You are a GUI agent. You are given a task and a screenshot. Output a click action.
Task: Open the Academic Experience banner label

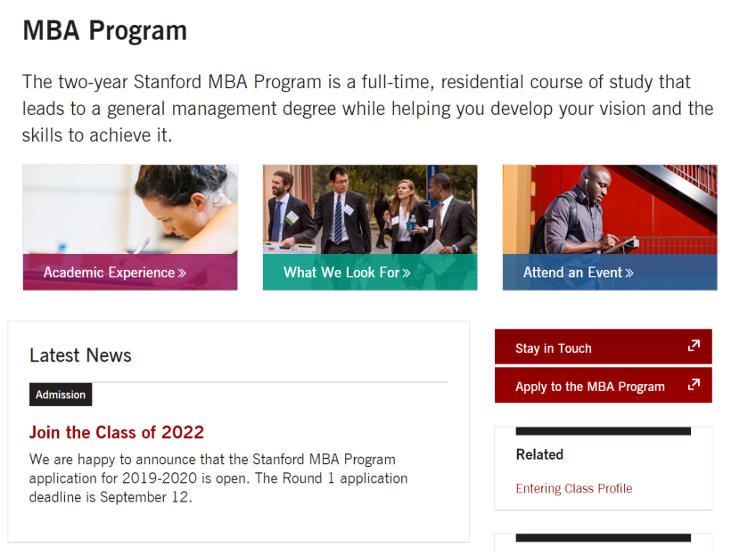(109, 273)
